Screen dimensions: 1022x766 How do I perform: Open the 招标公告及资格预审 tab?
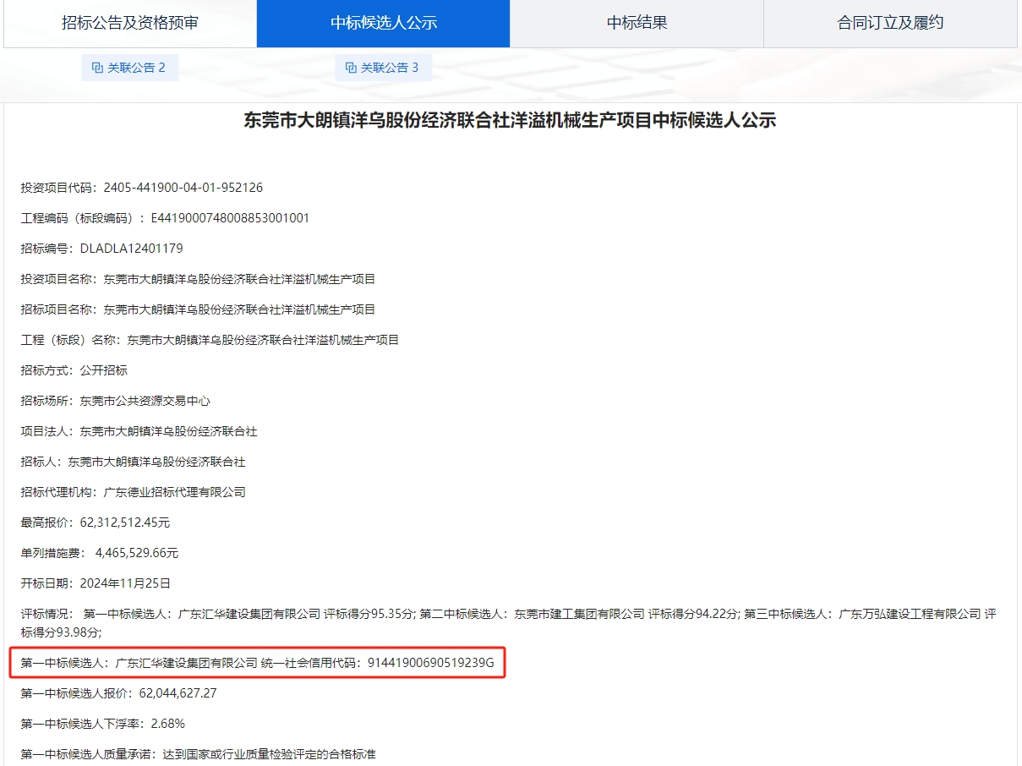pos(129,23)
